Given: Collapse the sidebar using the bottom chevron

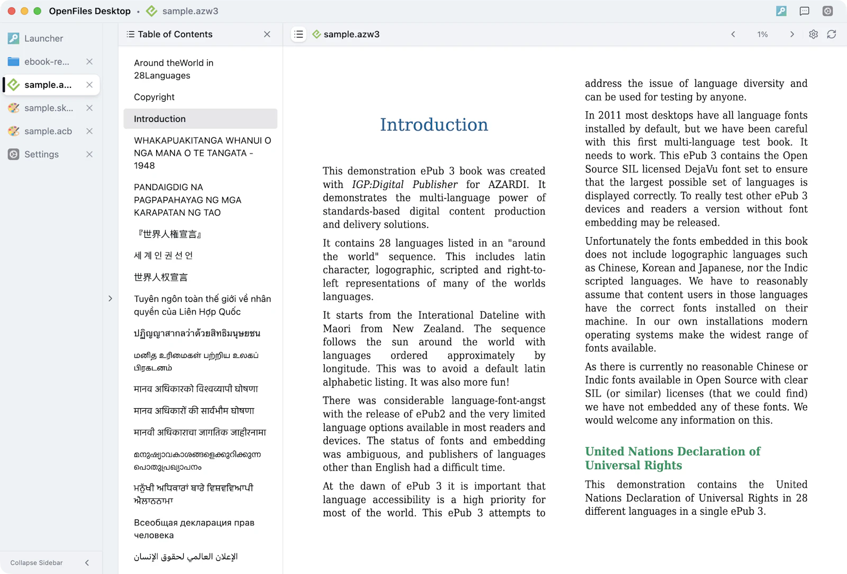Looking at the screenshot, I should click(87, 563).
